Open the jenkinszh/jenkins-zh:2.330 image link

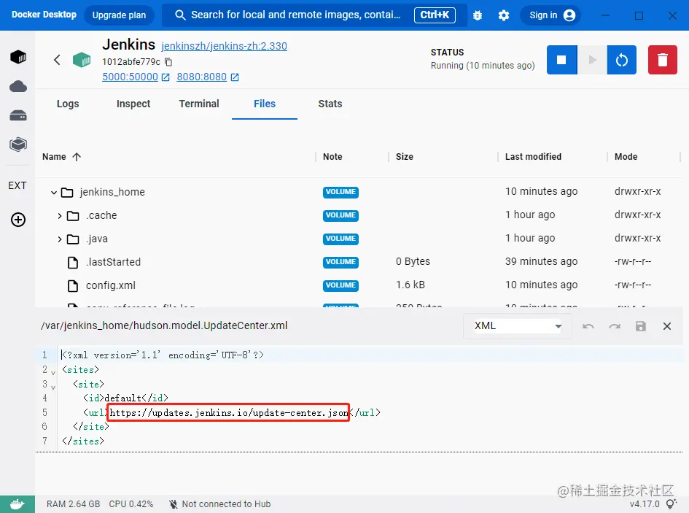pos(224,46)
